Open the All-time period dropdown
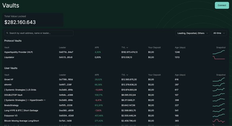Viewport: 232px width, 126px height. [219, 33]
